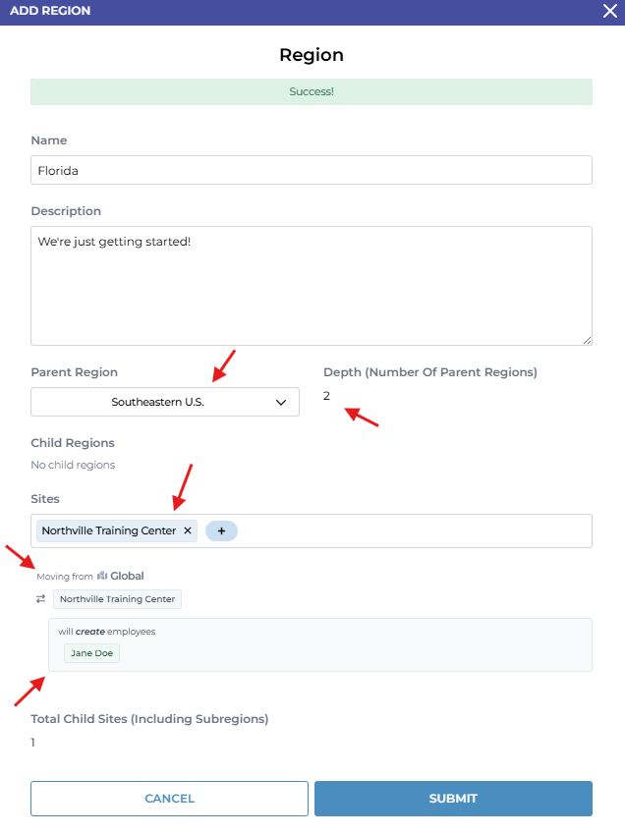Submit the region form
This screenshot has height=835, width=625.
(x=453, y=799)
